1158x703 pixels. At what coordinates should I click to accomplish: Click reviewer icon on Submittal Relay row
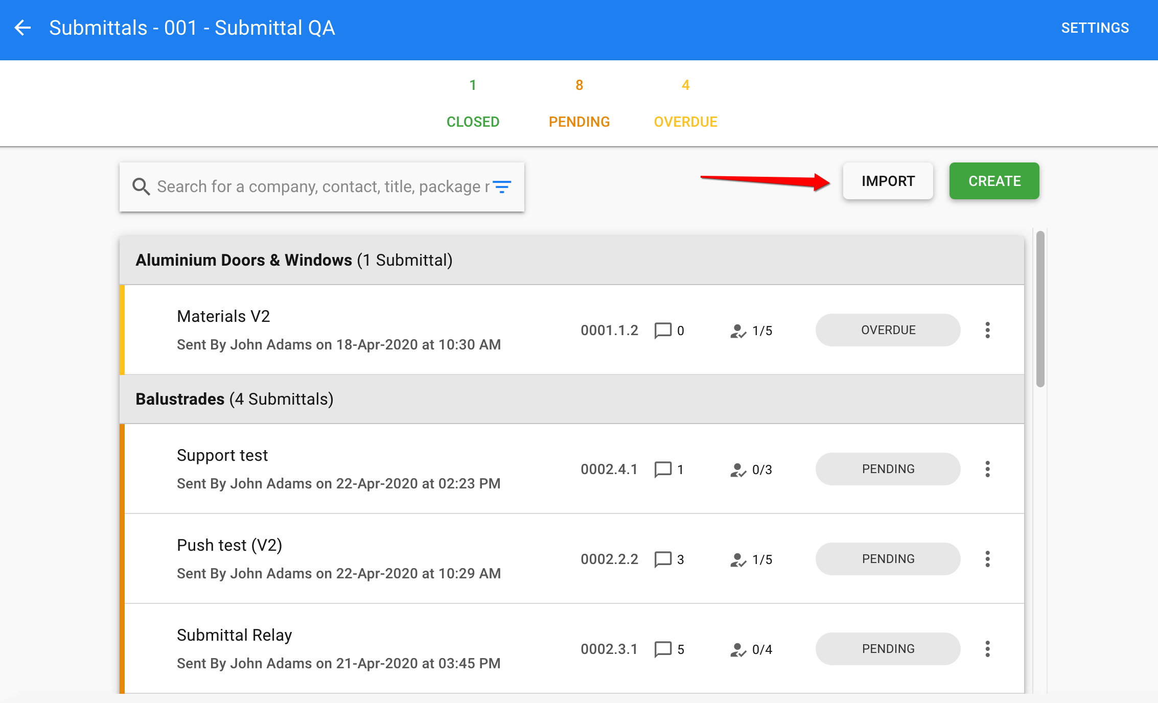tap(738, 650)
